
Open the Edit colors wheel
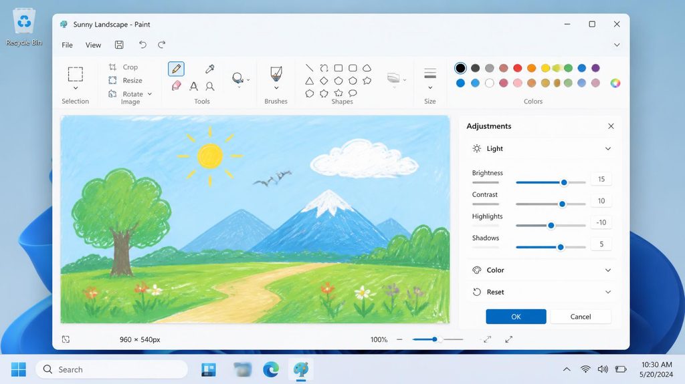click(615, 83)
